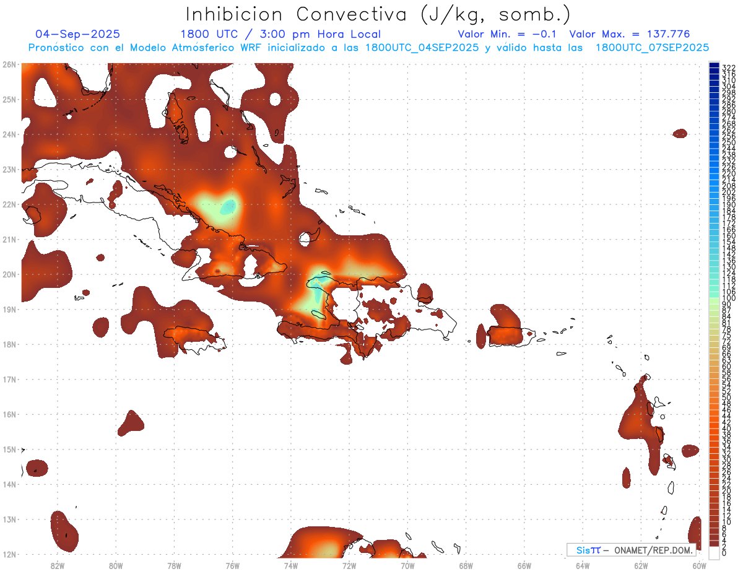
Task: Click the '72W' longitude label
Action: coord(349,565)
